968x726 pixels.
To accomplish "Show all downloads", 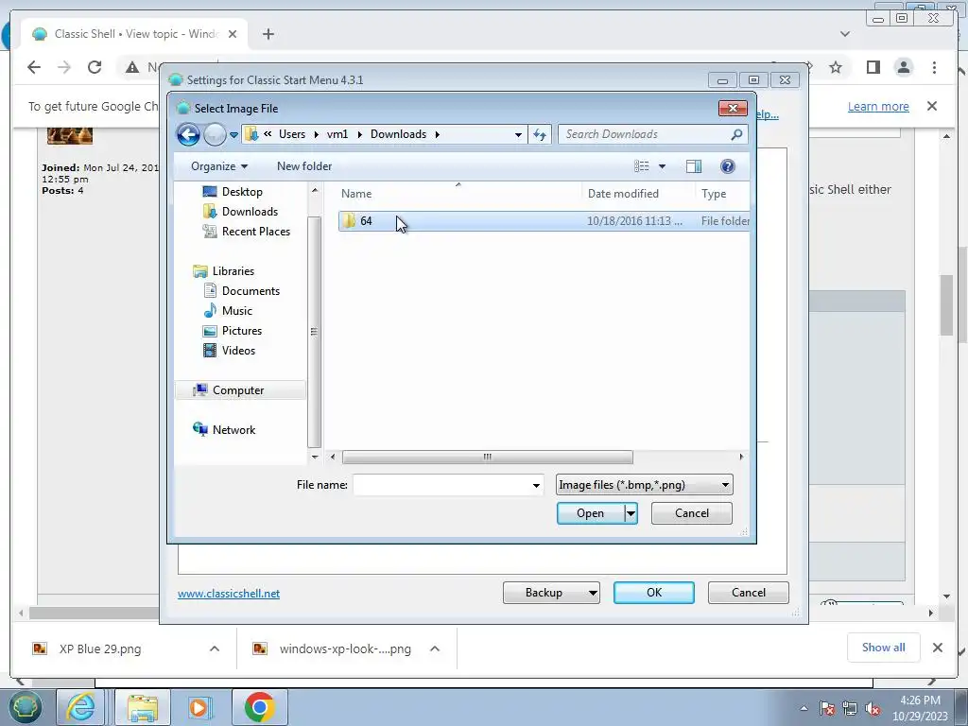I will point(884,647).
